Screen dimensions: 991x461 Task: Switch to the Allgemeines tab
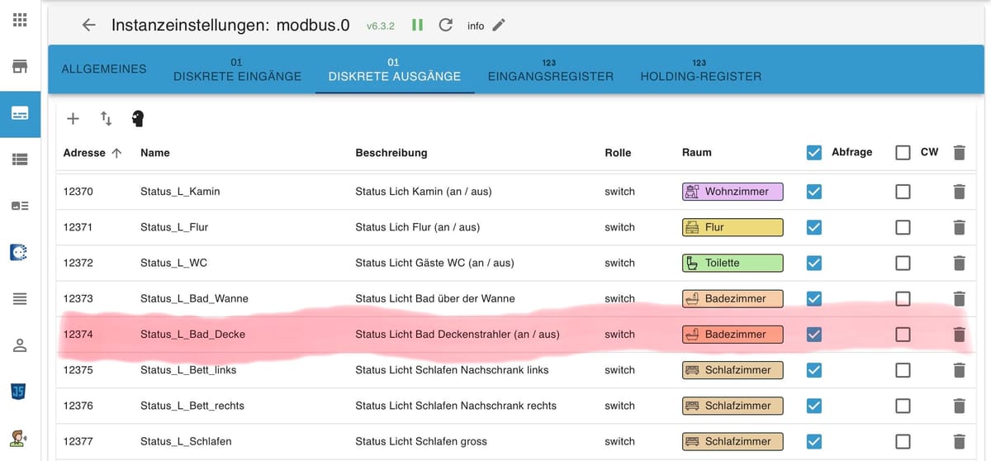tap(104, 69)
